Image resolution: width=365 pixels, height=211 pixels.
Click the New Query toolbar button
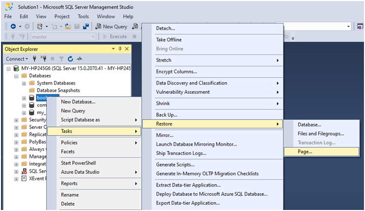pos(112,27)
